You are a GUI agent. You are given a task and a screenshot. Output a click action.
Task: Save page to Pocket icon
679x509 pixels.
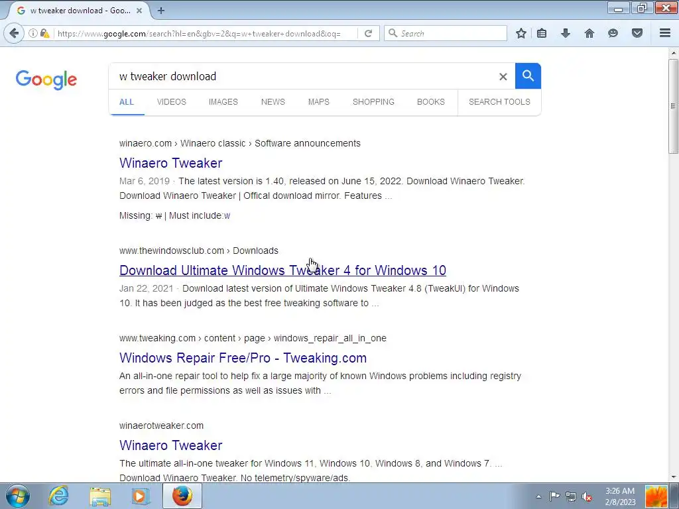[x=637, y=33]
